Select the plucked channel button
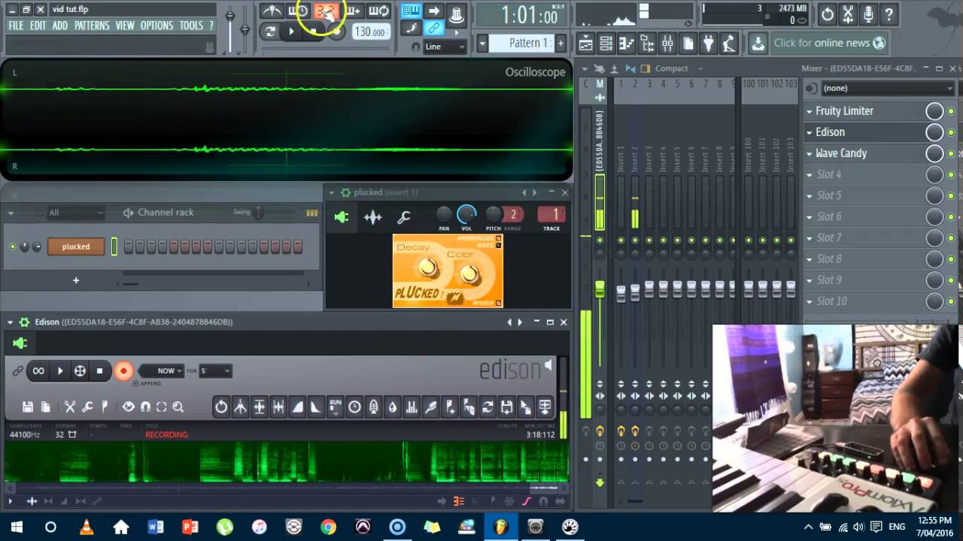Viewport: 963px width, 541px height. [x=76, y=246]
